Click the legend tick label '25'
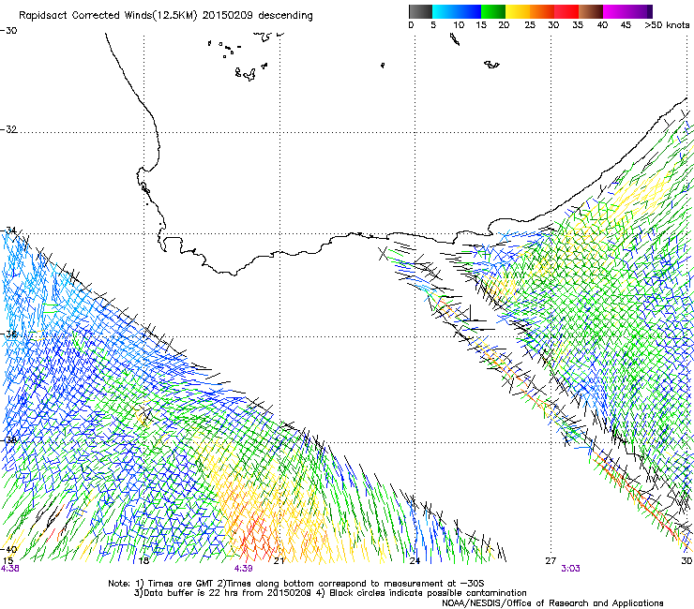694x609 pixels. 530,25
